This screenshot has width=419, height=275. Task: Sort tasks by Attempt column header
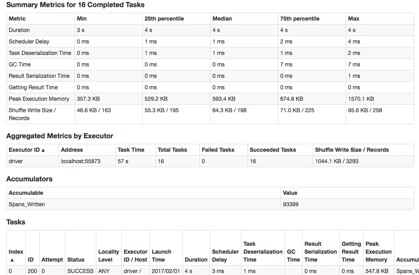pos(52,260)
